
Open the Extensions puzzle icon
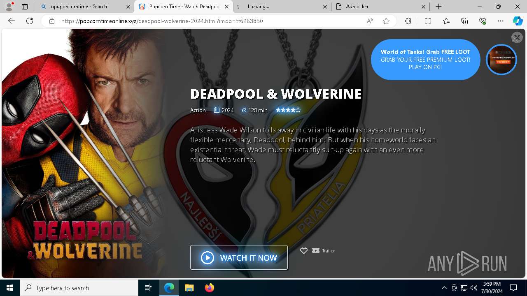(x=408, y=21)
